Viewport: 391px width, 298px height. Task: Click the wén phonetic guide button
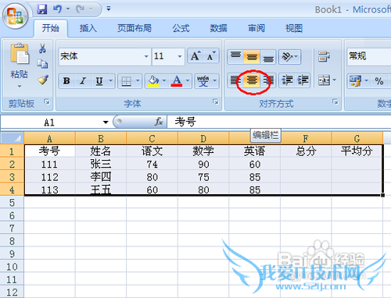(x=203, y=81)
